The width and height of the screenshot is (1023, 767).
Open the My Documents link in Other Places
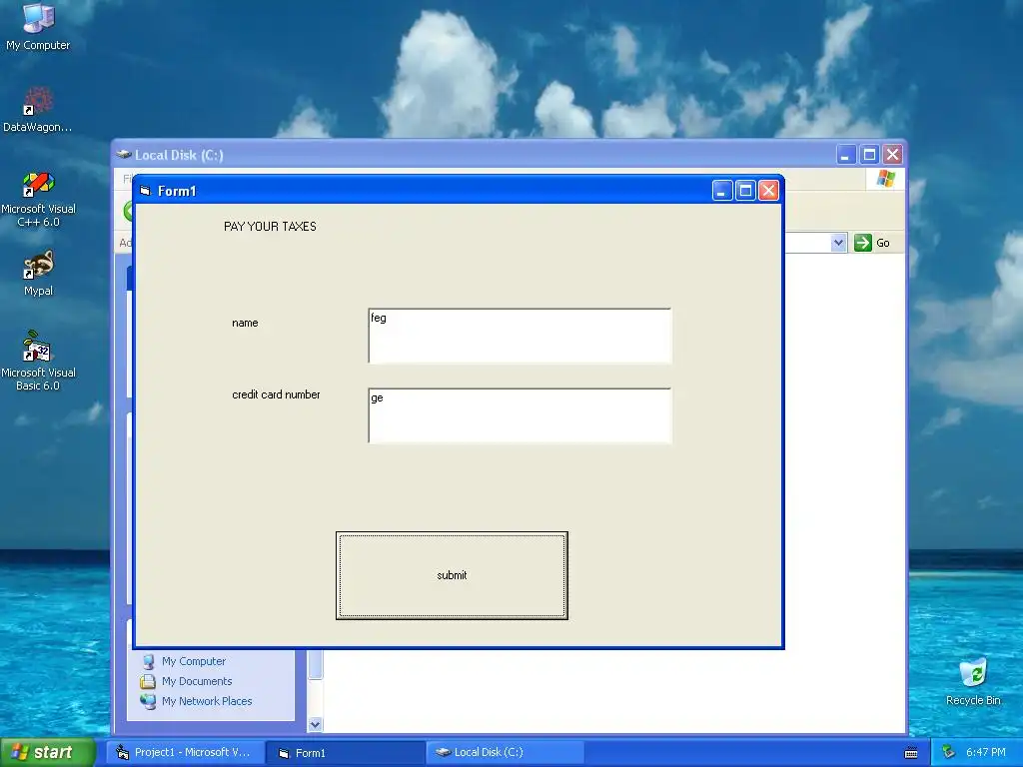(x=197, y=681)
